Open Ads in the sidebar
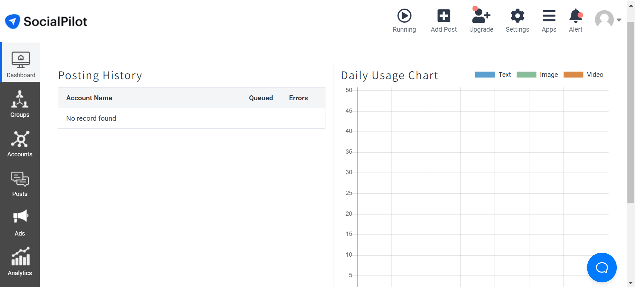This screenshot has height=287, width=635. pyautogui.click(x=20, y=223)
